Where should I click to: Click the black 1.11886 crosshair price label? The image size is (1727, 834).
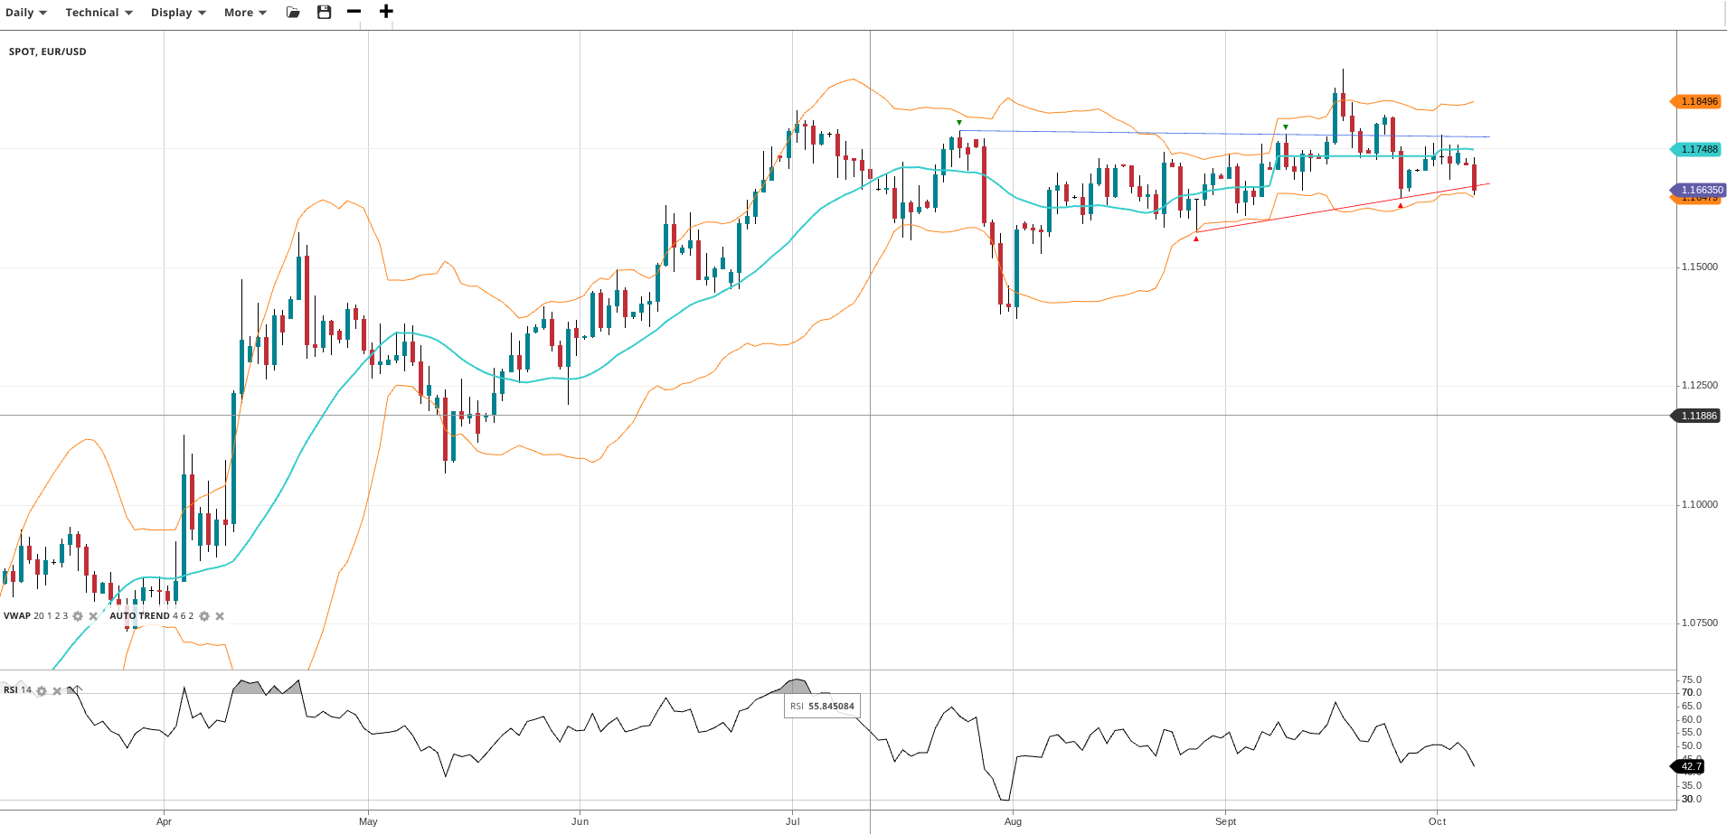pos(1697,416)
